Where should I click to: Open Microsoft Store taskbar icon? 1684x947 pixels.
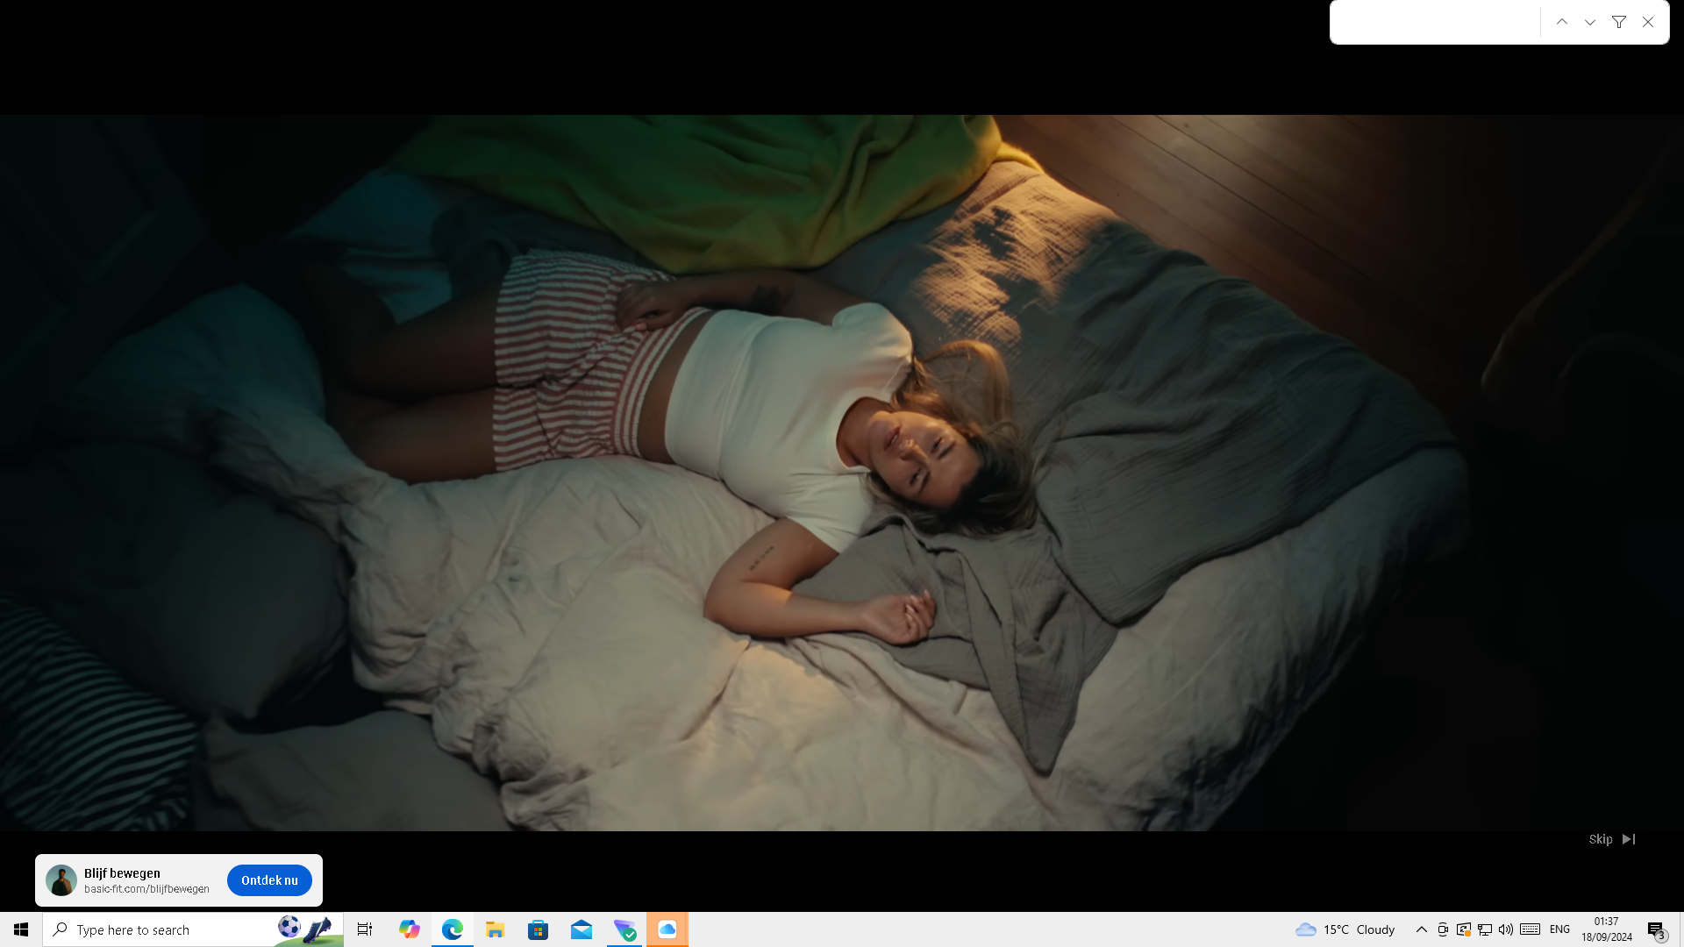coord(539,929)
